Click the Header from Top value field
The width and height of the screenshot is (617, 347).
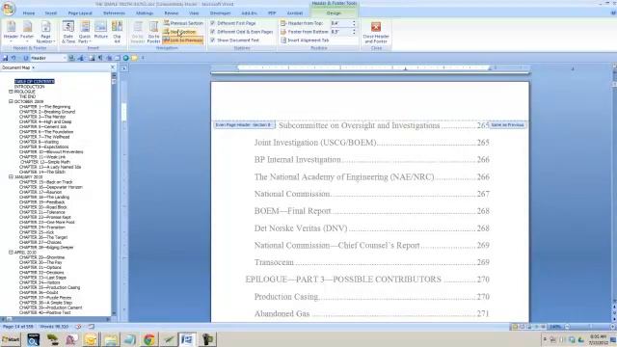tap(340, 23)
